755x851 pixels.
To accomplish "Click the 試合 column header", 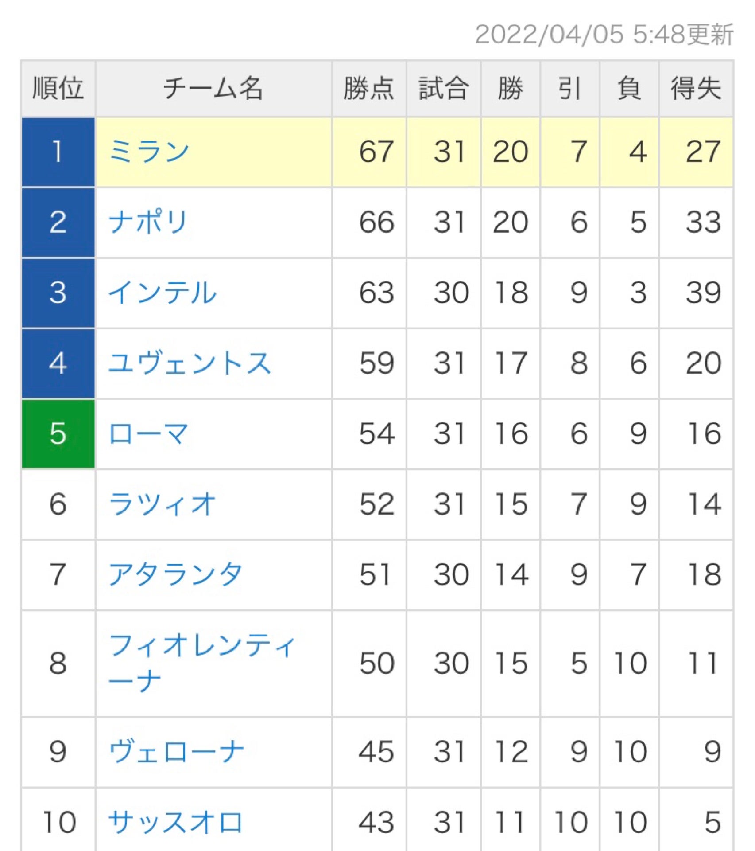I will click(443, 88).
